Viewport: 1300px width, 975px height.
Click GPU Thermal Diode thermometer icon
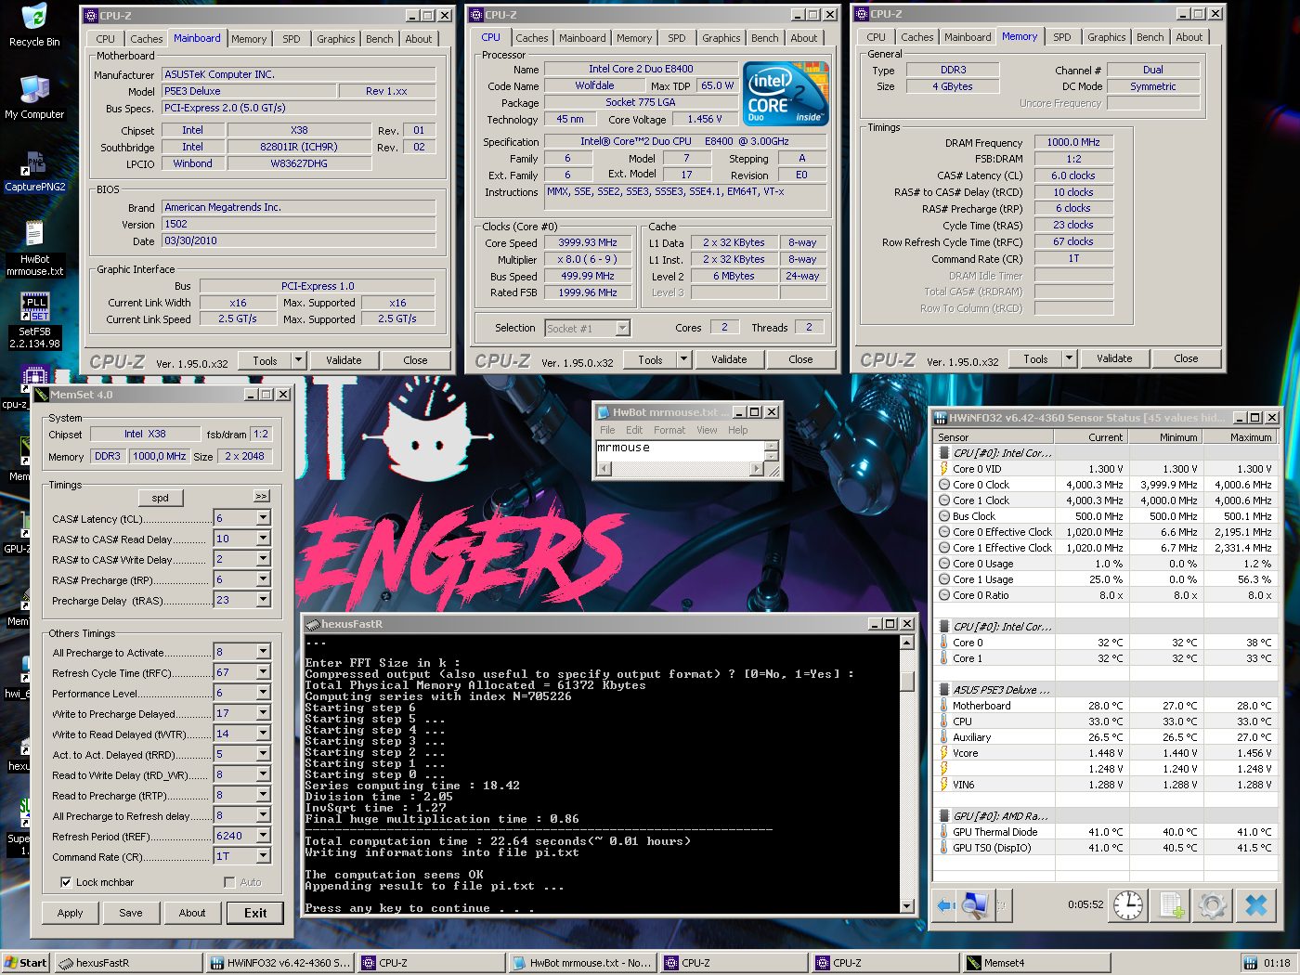coord(944,832)
